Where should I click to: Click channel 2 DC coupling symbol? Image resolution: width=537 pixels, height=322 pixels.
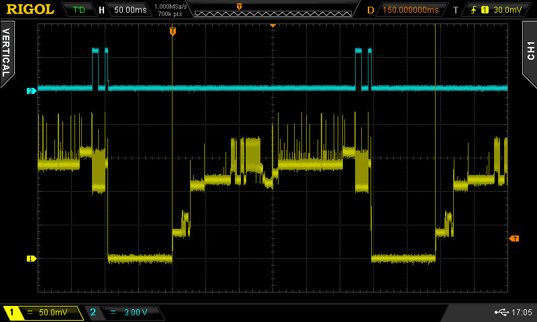(x=113, y=312)
